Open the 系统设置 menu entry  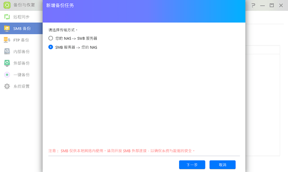point(21,86)
